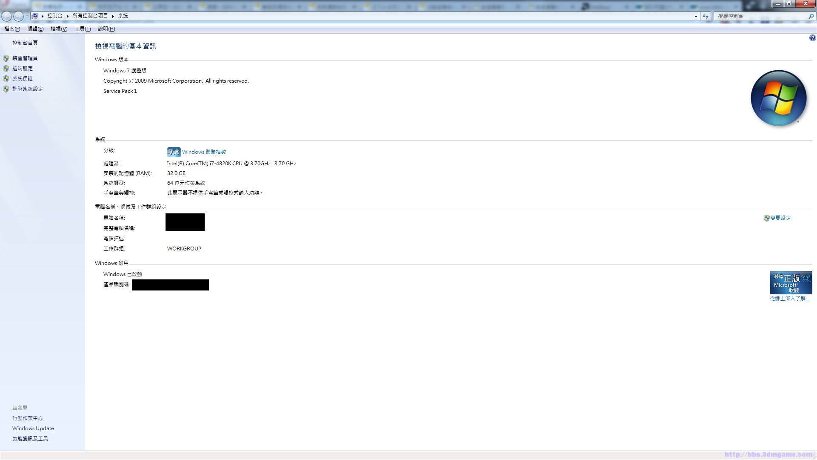Open 系統保護 from sidebar
This screenshot has height=460, width=817.
click(23, 79)
